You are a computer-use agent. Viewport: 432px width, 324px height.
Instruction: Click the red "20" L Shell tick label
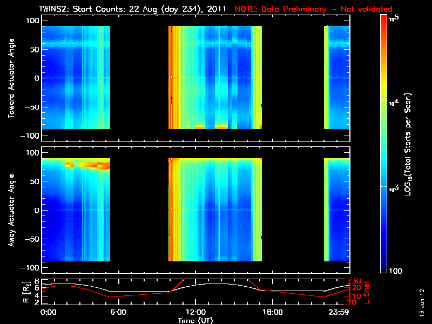[x=356, y=288]
